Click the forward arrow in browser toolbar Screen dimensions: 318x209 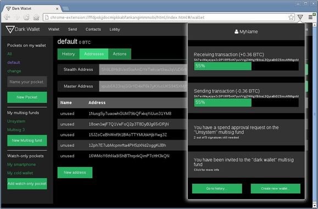click(x=17, y=17)
